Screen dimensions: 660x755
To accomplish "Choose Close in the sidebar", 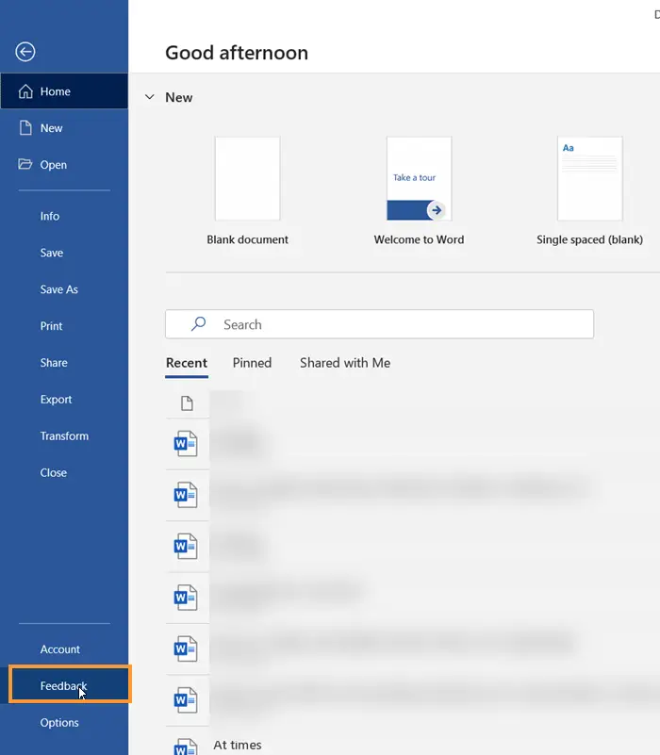I will click(64, 472).
